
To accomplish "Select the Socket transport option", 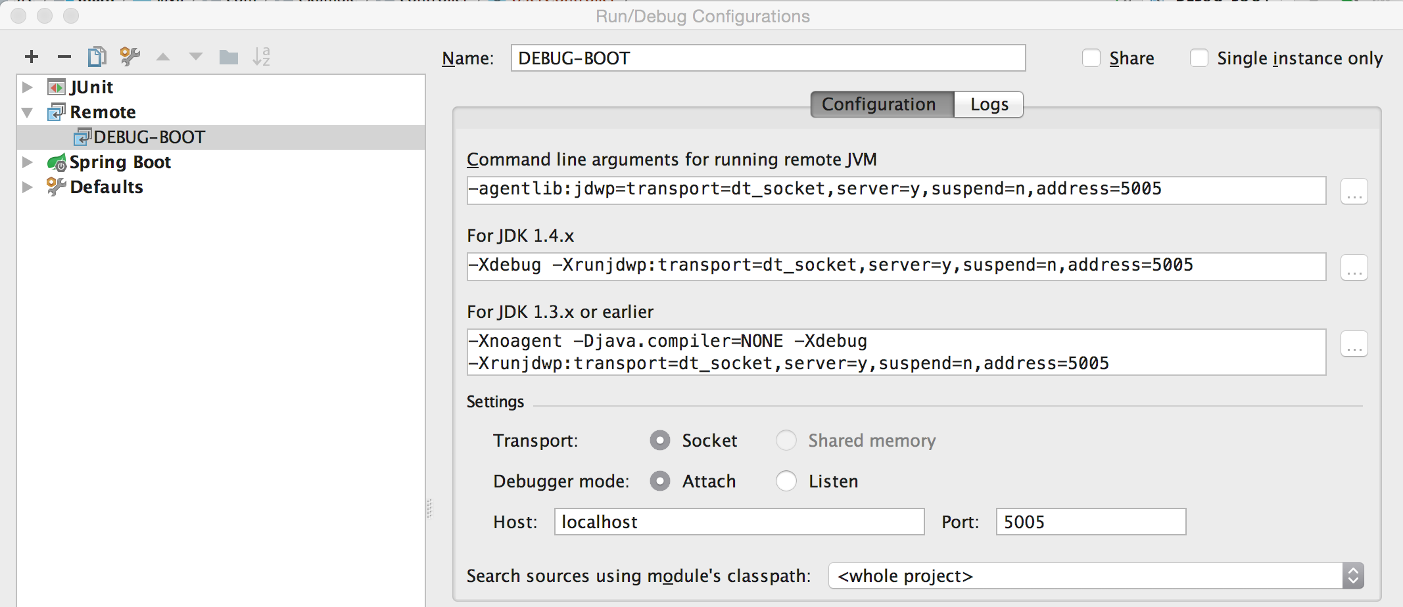I will pyautogui.click(x=659, y=440).
